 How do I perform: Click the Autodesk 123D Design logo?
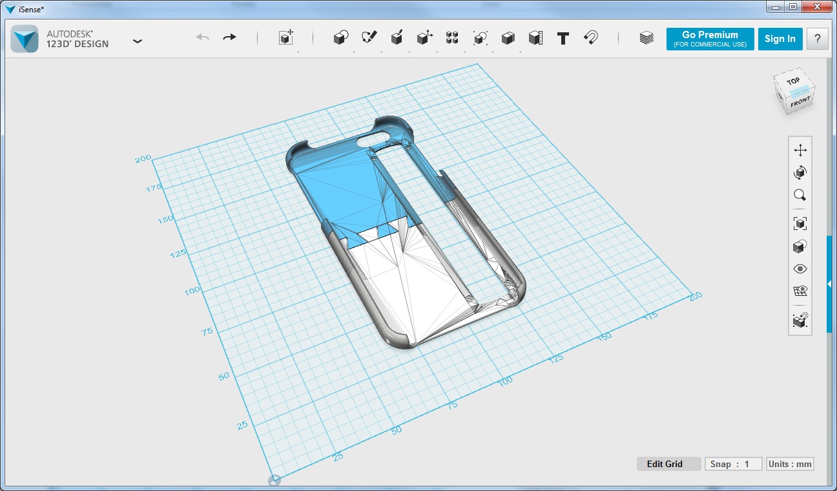coord(25,39)
